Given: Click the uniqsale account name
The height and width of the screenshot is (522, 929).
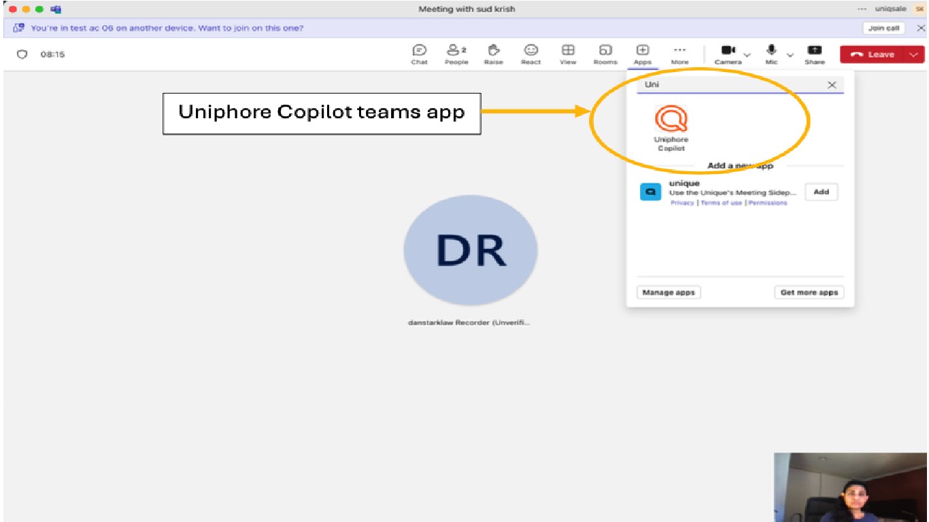Looking at the screenshot, I should 890,9.
